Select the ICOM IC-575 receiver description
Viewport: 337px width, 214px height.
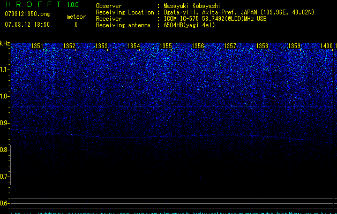(x=215, y=19)
